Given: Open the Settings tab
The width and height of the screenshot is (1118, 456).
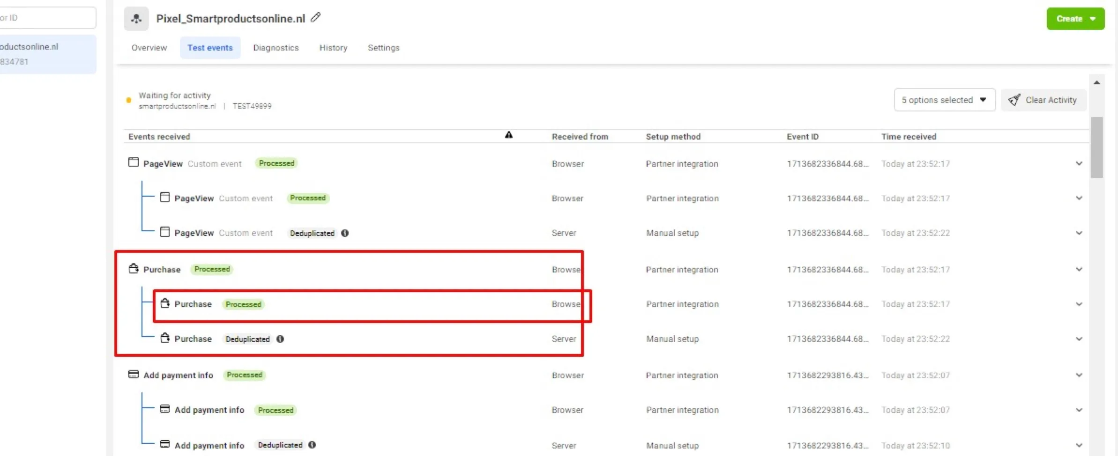Looking at the screenshot, I should click(384, 48).
